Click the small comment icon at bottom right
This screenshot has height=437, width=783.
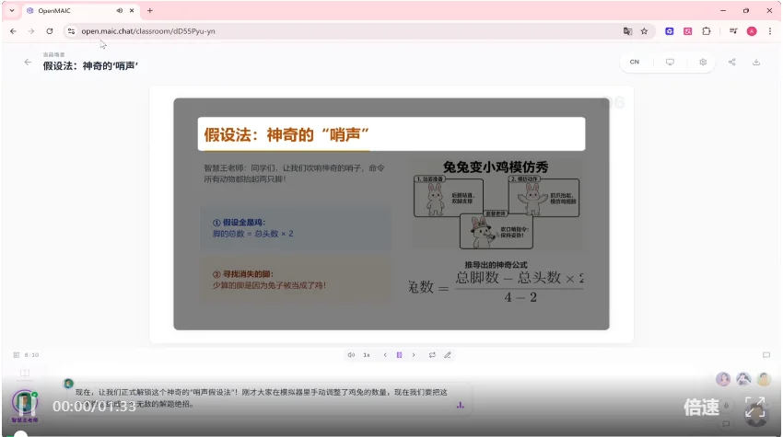tap(726, 423)
